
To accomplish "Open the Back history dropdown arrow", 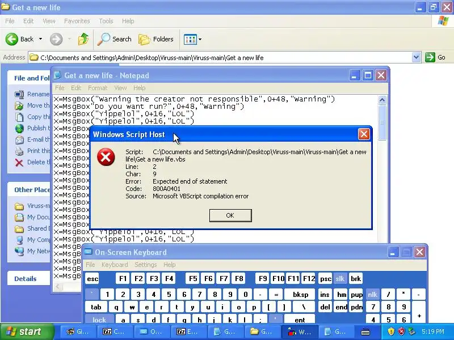I will pos(40,39).
